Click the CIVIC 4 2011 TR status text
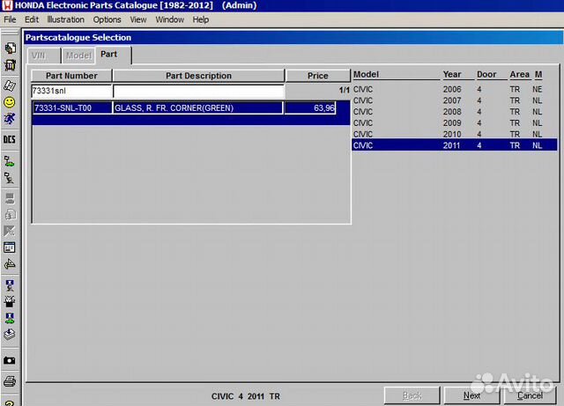 point(246,396)
